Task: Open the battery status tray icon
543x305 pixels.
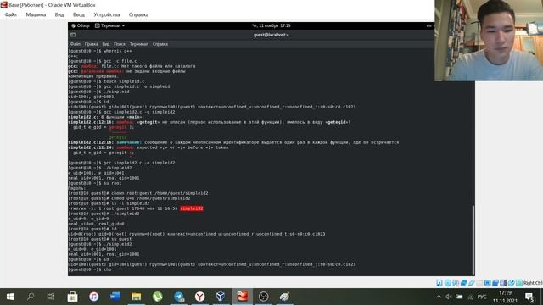Action: 459,297
